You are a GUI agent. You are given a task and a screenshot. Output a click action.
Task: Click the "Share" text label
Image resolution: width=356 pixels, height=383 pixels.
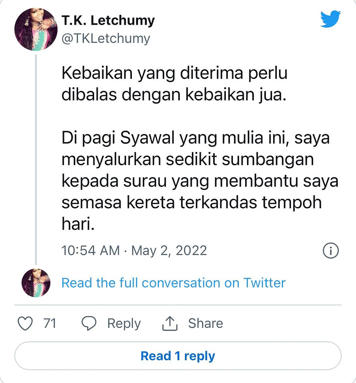click(x=205, y=323)
